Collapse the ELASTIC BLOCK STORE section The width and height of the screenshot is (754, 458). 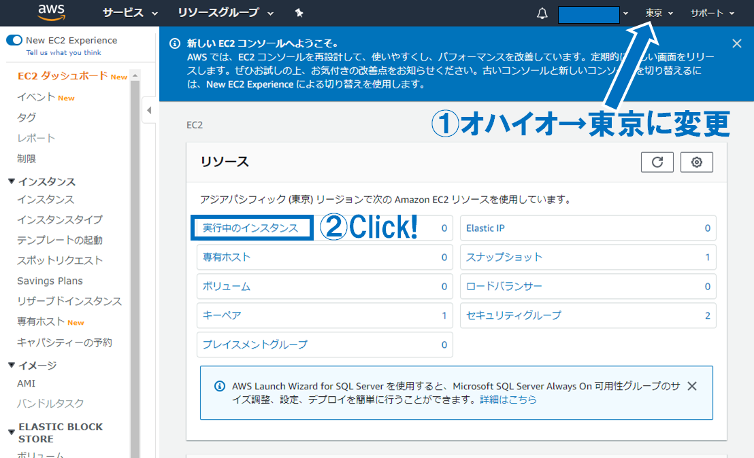pyautogui.click(x=12, y=433)
